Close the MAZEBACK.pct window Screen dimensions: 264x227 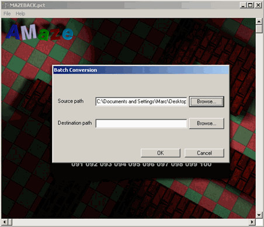click(258, 5)
